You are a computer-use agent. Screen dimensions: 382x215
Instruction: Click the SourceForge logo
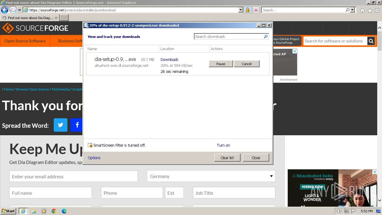(x=35, y=28)
